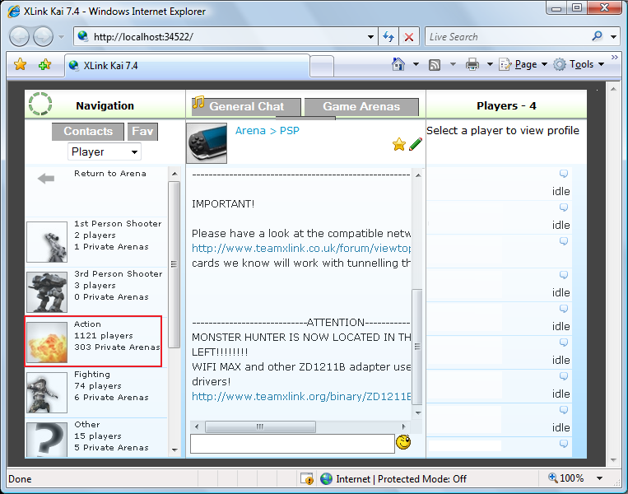Click the popup blocker status icon
Viewport: 628px width, 494px height.
[x=307, y=478]
